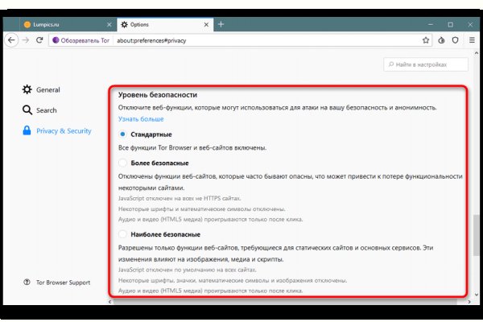Click the about:preferences address bar
The height and width of the screenshot is (322, 483).
[242, 39]
